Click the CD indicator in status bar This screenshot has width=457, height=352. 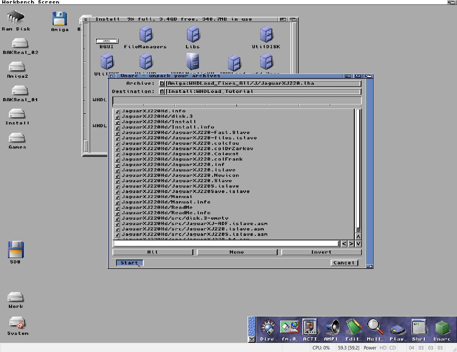coord(393,348)
